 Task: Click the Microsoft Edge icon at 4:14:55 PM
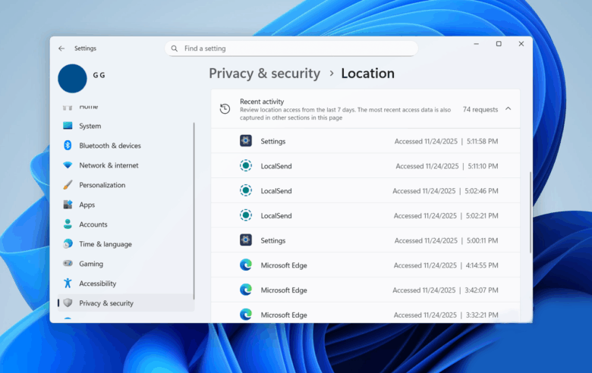(x=246, y=265)
